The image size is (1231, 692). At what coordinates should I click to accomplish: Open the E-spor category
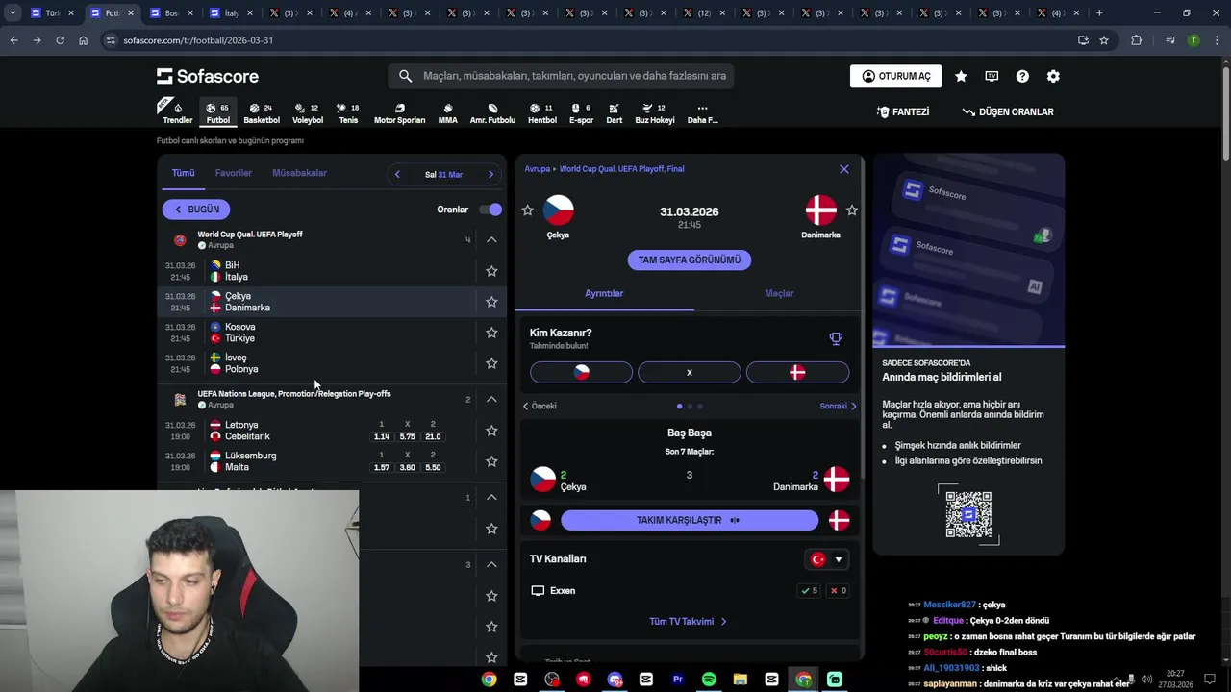click(x=581, y=113)
